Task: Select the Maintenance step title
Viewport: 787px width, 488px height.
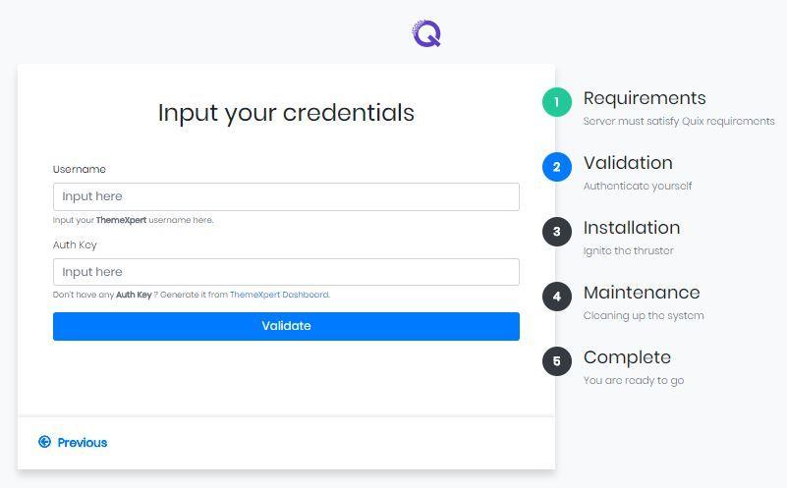Action: (x=642, y=293)
